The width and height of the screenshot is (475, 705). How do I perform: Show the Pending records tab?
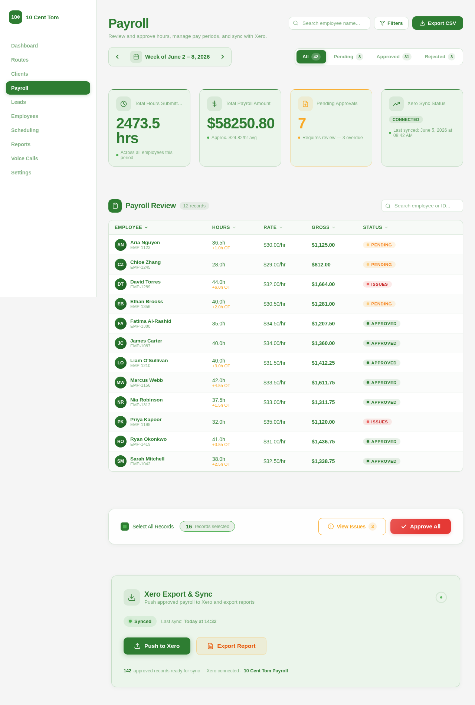point(348,57)
